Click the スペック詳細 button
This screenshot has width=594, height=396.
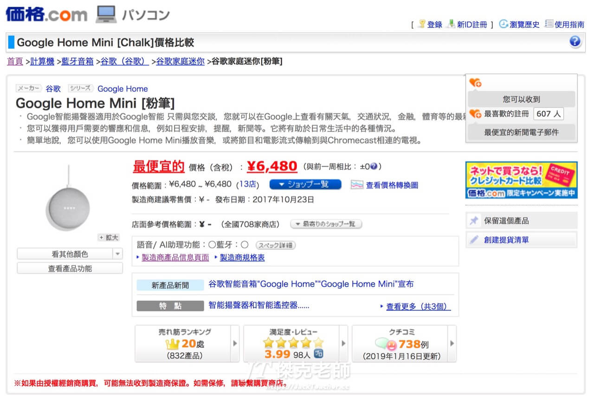coord(276,245)
